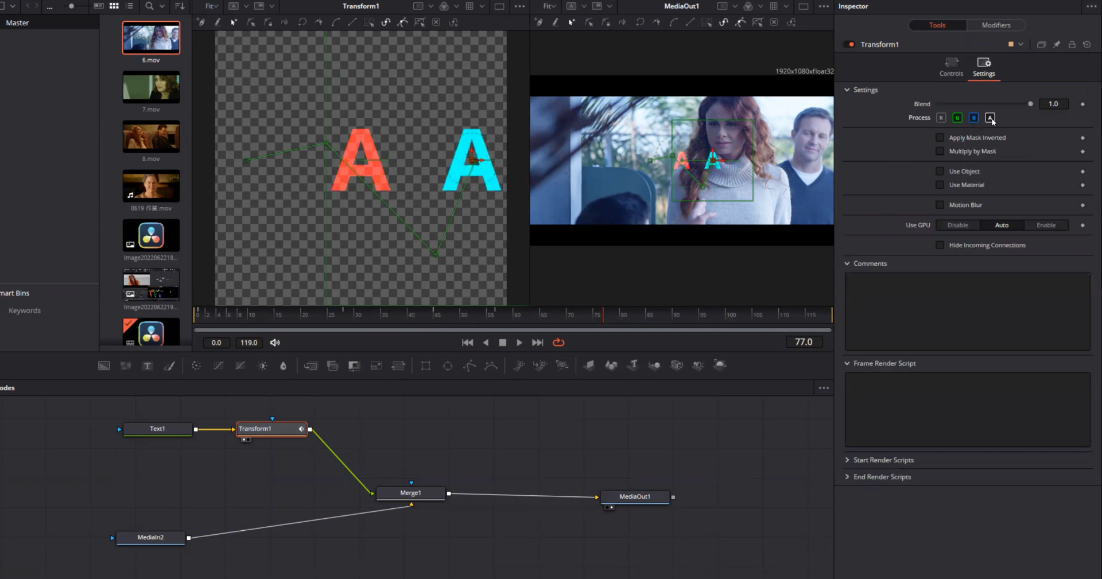Click the Paint brush tool icon
1102x579 pixels.
[169, 366]
